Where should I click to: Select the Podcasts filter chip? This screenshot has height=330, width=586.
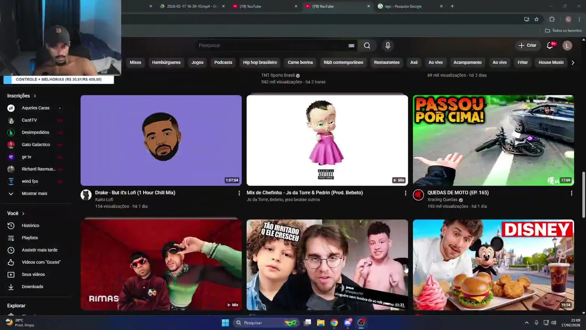[223, 62]
